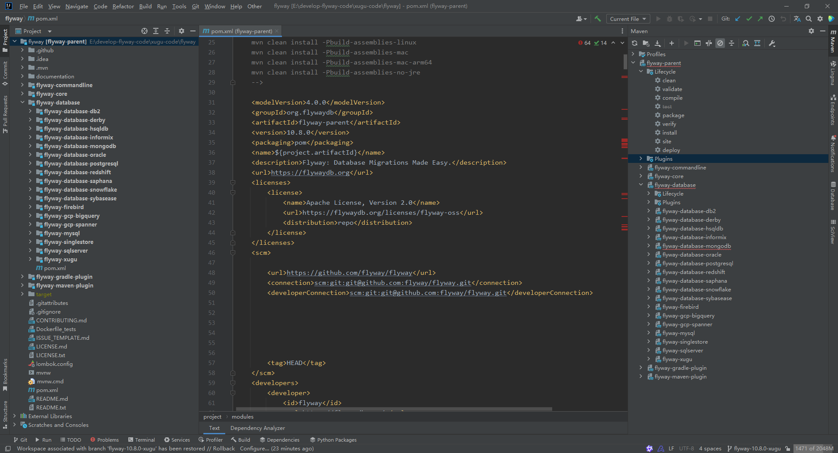This screenshot has height=453, width=838.
Task: Commit changes with green checkmark
Action: [x=749, y=19]
